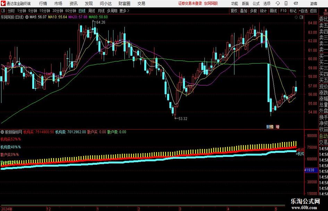Select the 日线 daily tab
328x211 pixels.
[x=82, y=11]
